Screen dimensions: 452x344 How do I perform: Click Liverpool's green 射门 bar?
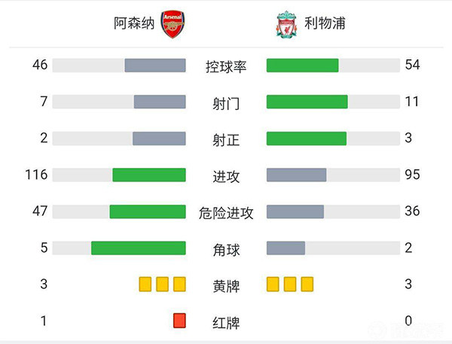click(x=307, y=102)
